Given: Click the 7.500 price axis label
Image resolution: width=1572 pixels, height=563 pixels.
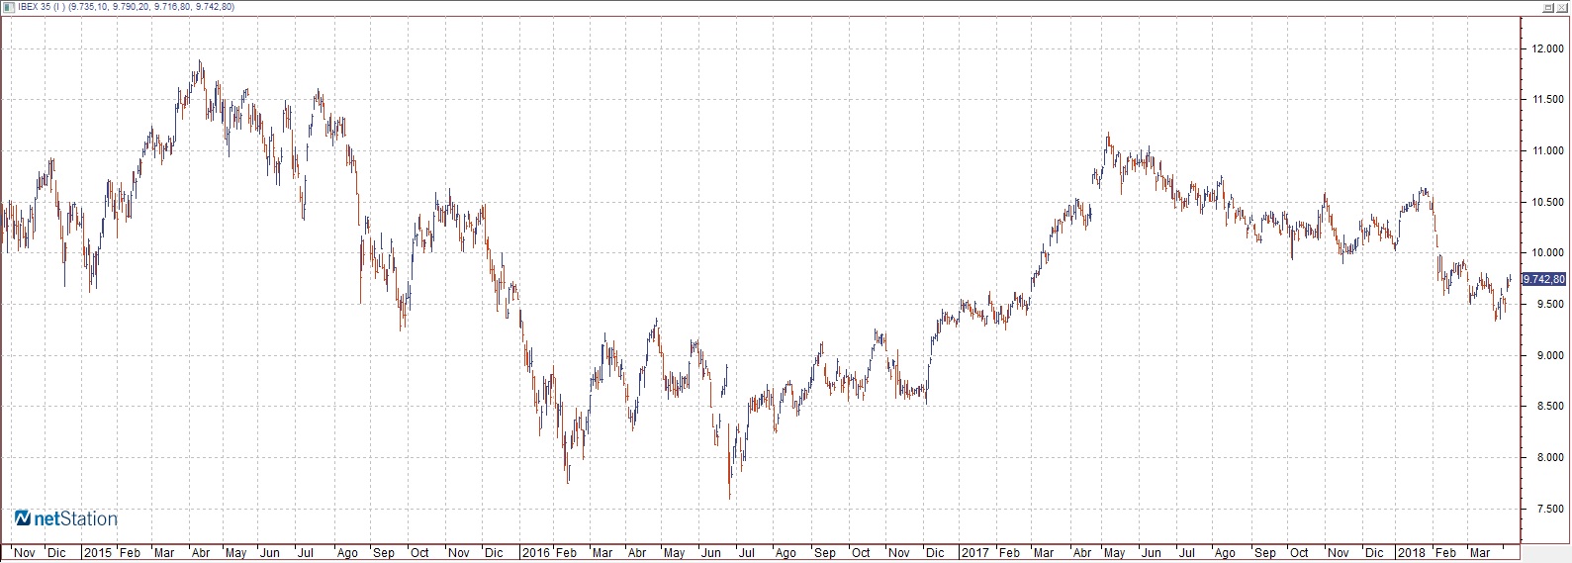Looking at the screenshot, I should click(1549, 509).
